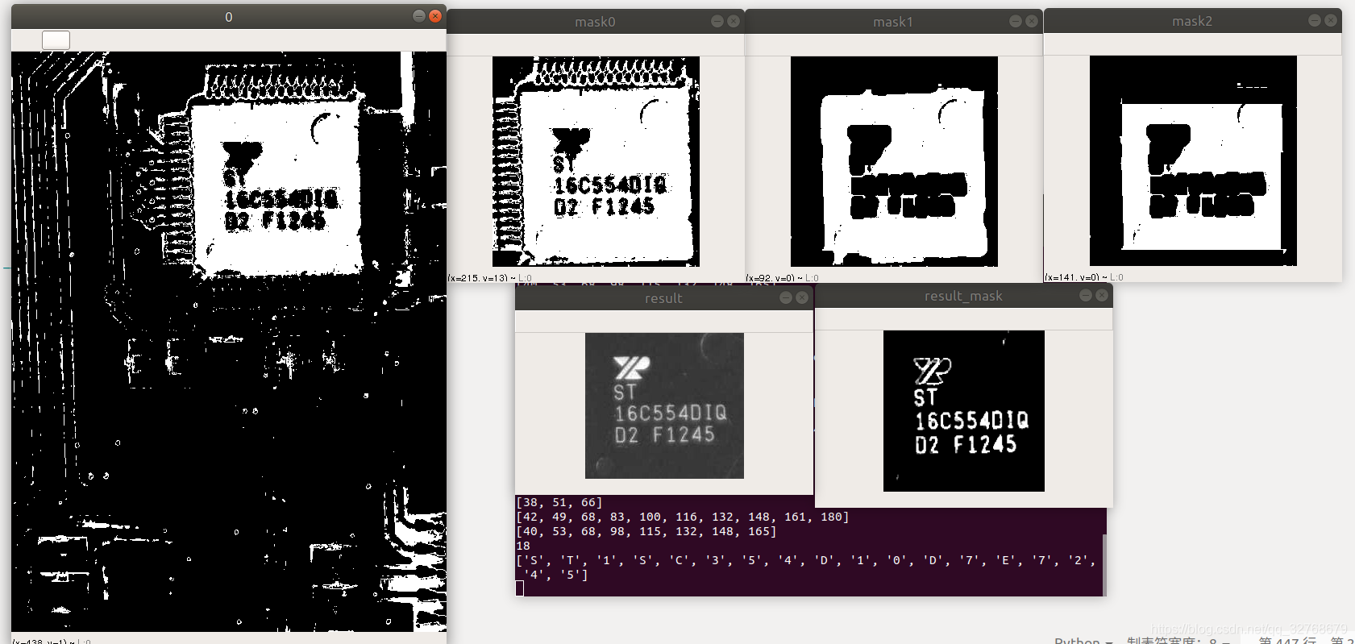The height and width of the screenshot is (644, 1355).
Task: Close the mask1 window
Action: coord(1032,22)
